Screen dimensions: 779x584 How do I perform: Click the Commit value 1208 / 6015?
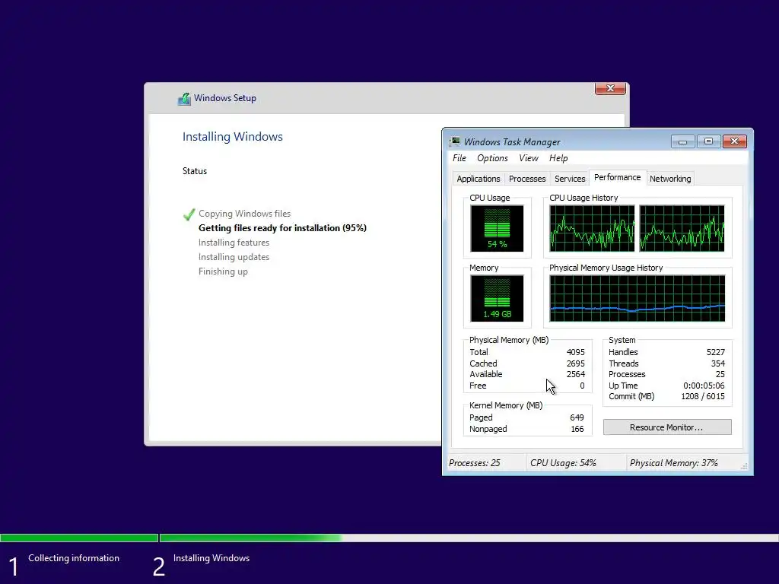click(702, 396)
